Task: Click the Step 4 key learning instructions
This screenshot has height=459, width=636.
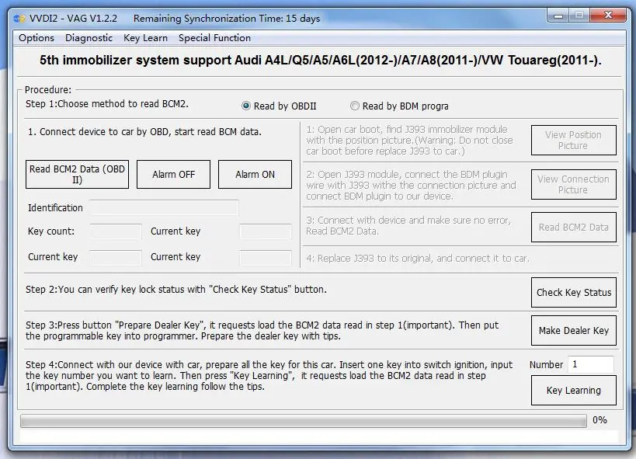Action: [x=269, y=376]
